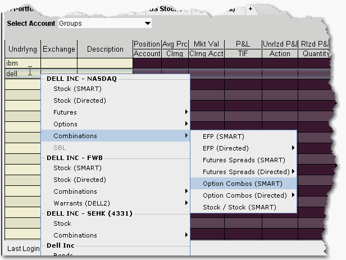Expand Option Combos (Directed) submenu
The height and width of the screenshot is (260, 346).
(293, 195)
